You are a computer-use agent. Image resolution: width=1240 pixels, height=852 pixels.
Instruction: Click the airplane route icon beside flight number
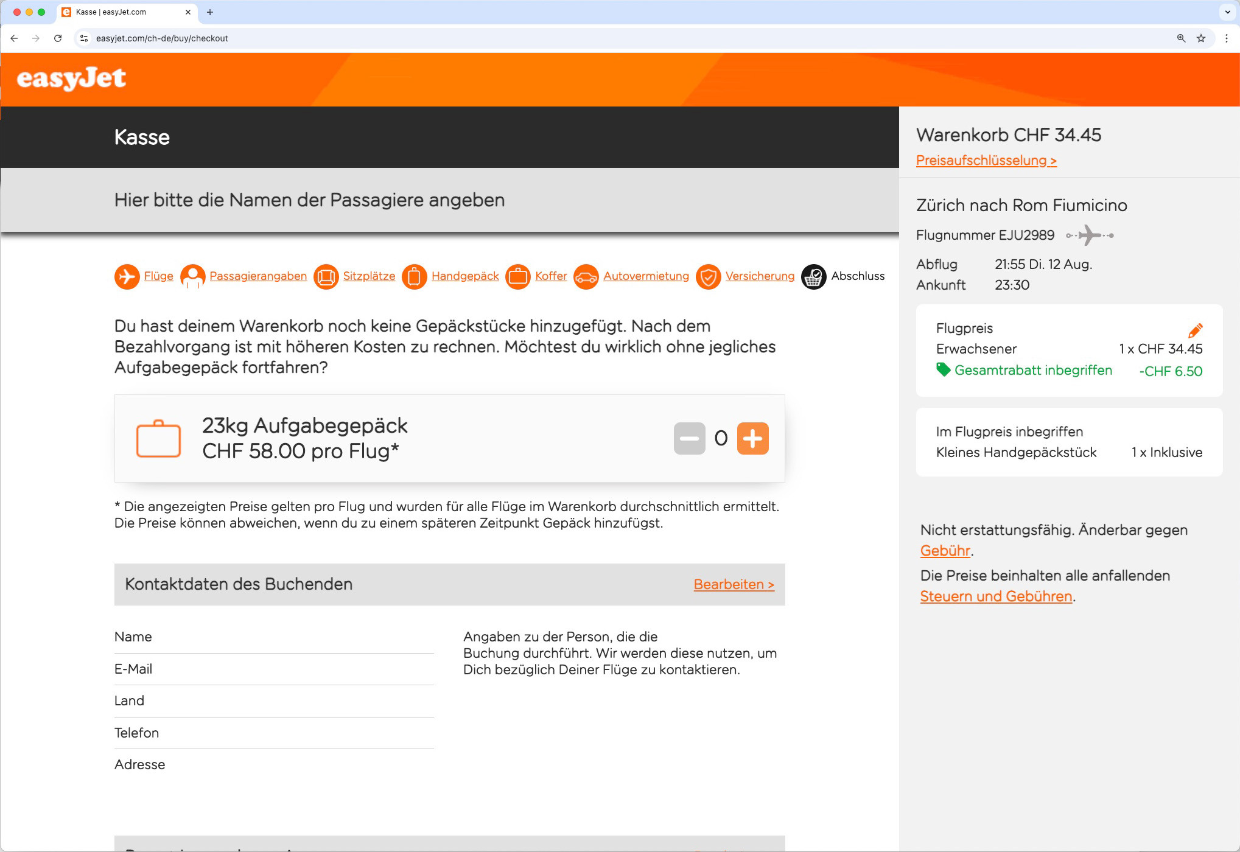pos(1090,235)
